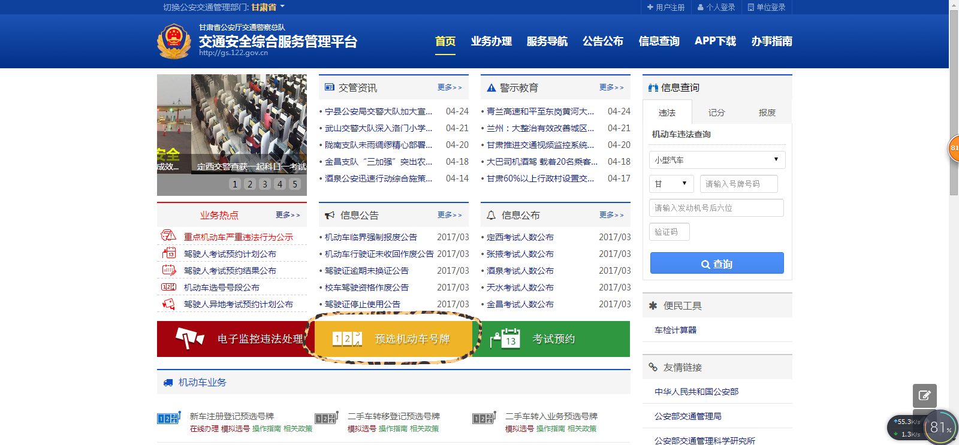
Task: Click the calendar icon on 考试预约 banner
Action: (505, 338)
